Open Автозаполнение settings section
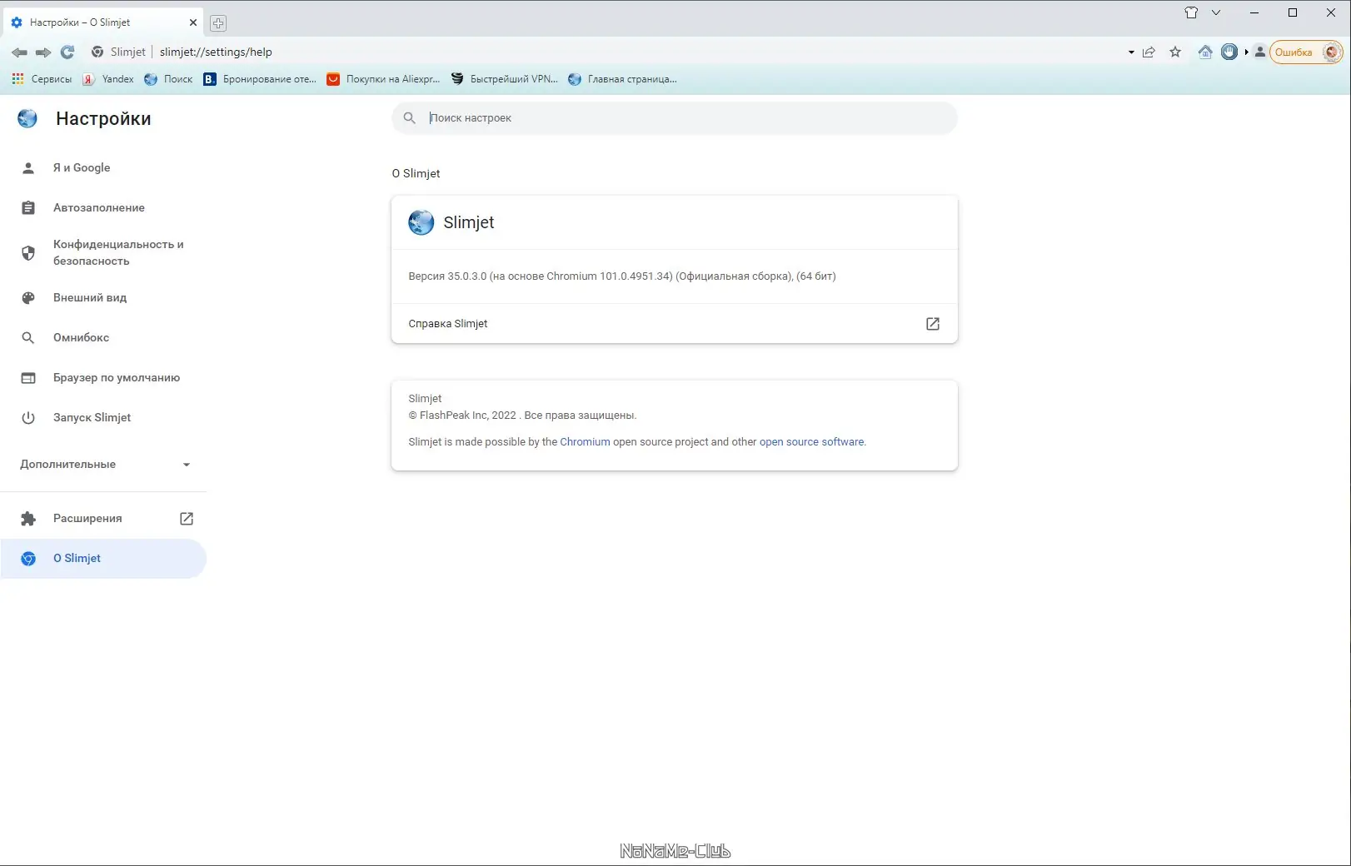The image size is (1351, 866). coord(103,208)
